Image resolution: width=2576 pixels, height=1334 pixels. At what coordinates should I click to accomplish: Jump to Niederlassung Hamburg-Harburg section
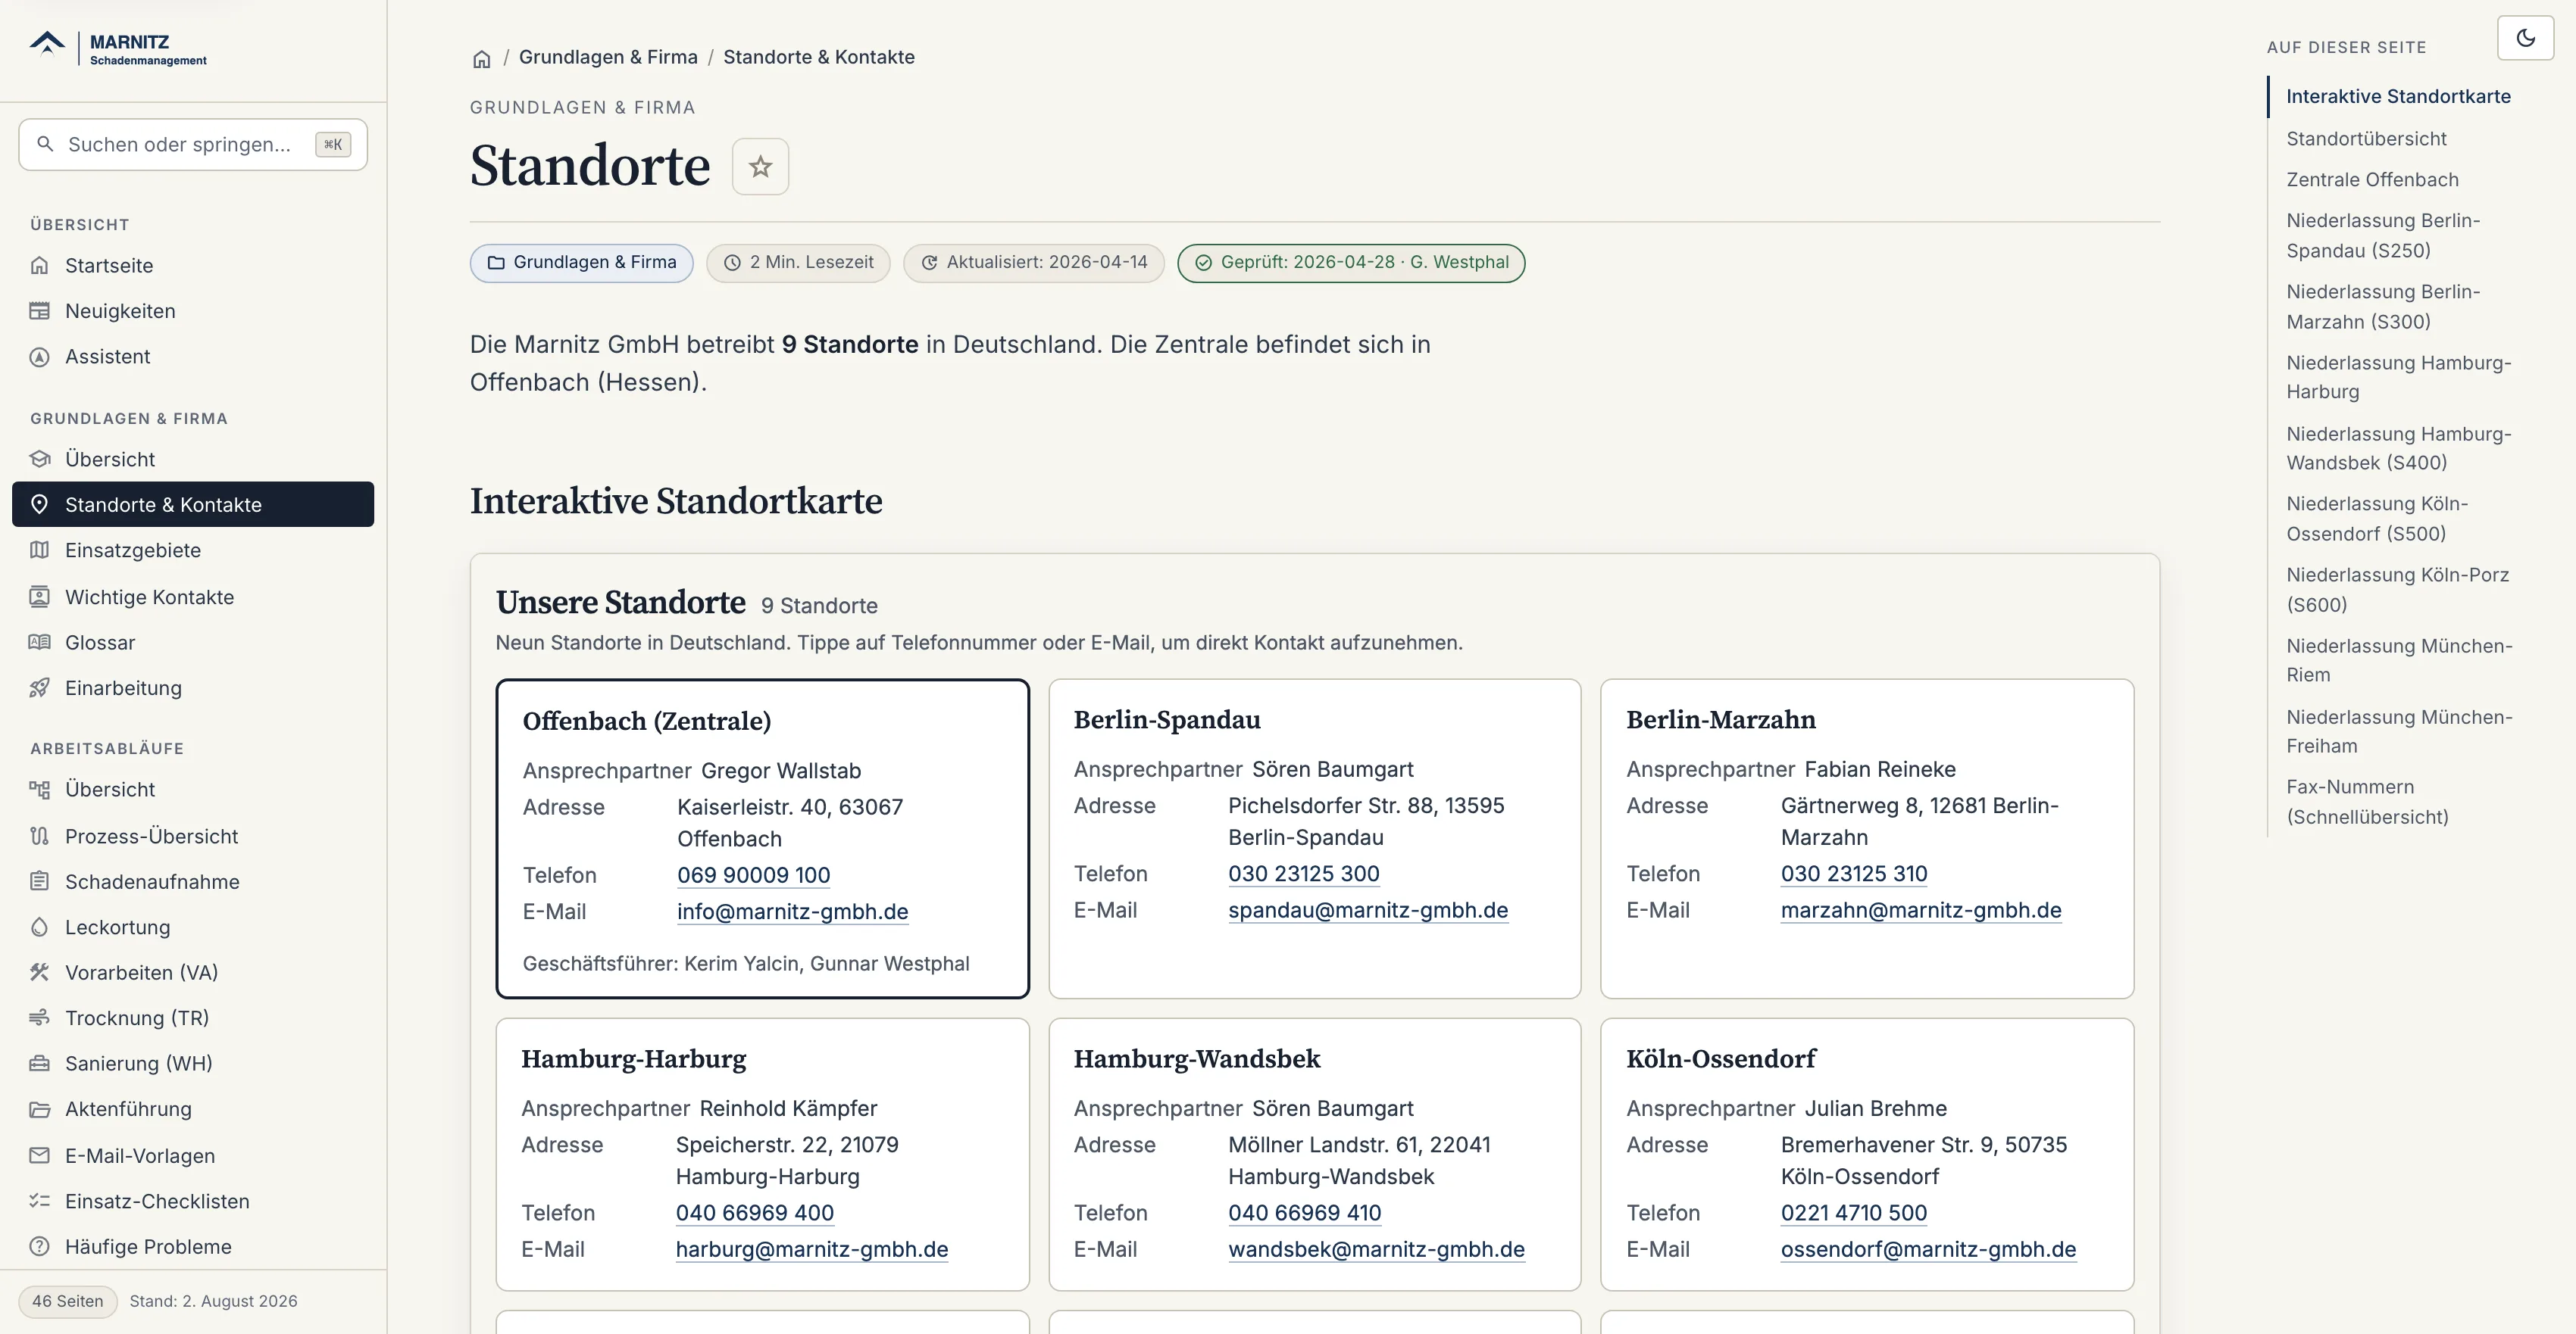point(2399,378)
